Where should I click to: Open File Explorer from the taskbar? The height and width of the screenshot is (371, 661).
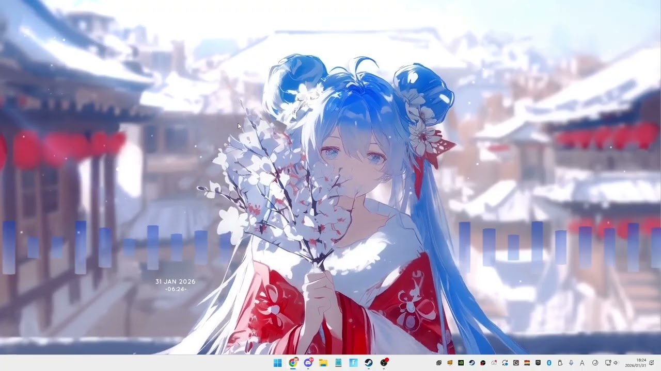click(323, 363)
